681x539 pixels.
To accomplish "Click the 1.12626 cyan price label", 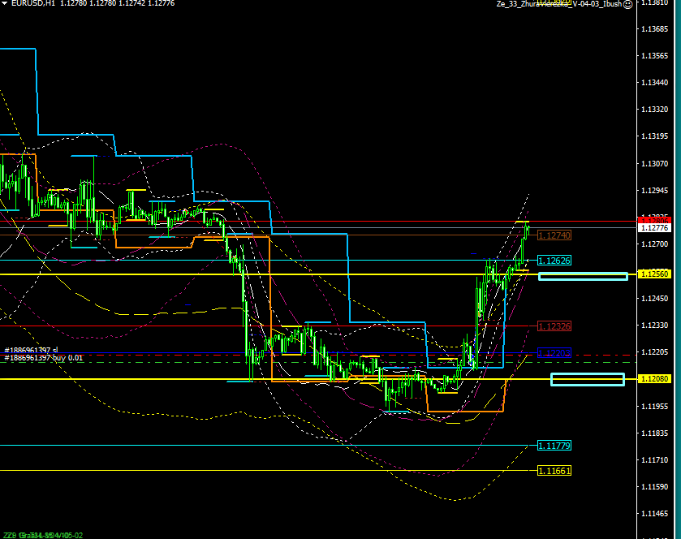I will click(x=554, y=261).
